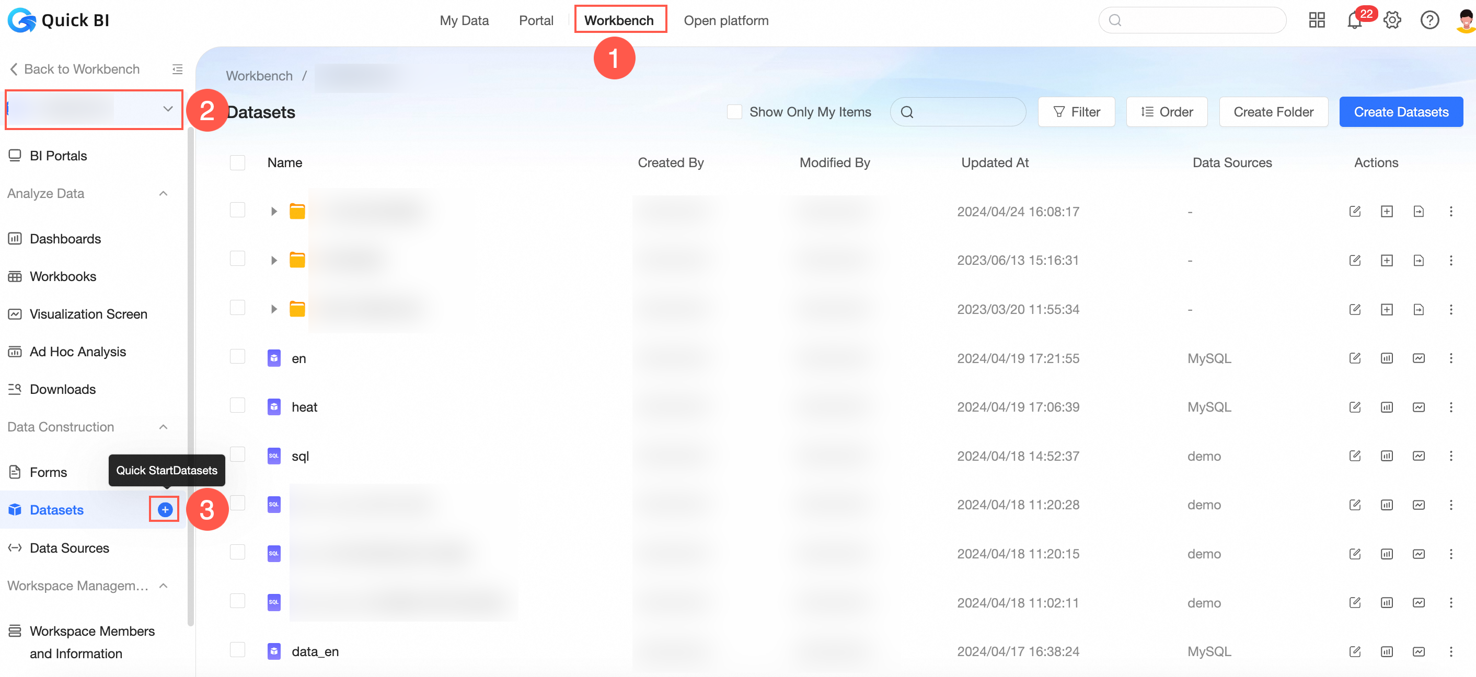1476x677 pixels.
Task: Open the Filter button
Action: (x=1076, y=112)
